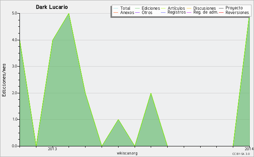Click the '4.0' y-axis label
This screenshot has width=254, height=157.
(14, 40)
